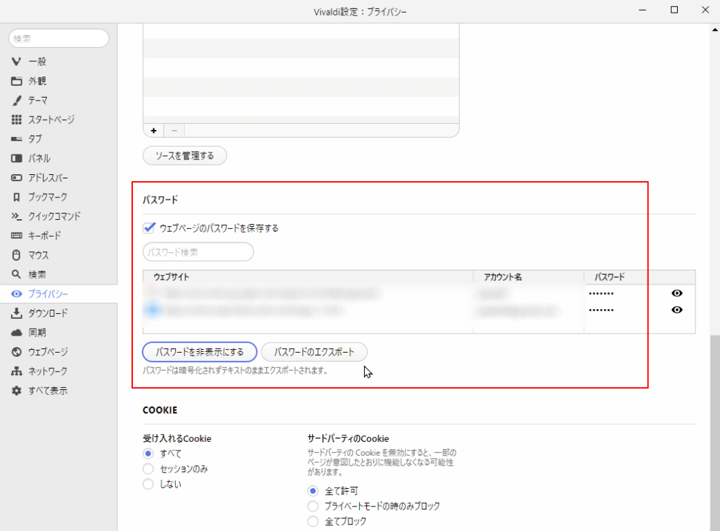The width and height of the screenshot is (720, 531).
Task: Click the ウェブサイト column header
Action: point(308,277)
